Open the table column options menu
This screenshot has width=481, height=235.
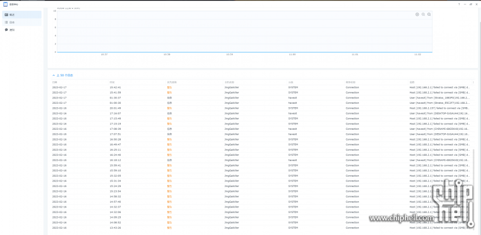coord(473,82)
